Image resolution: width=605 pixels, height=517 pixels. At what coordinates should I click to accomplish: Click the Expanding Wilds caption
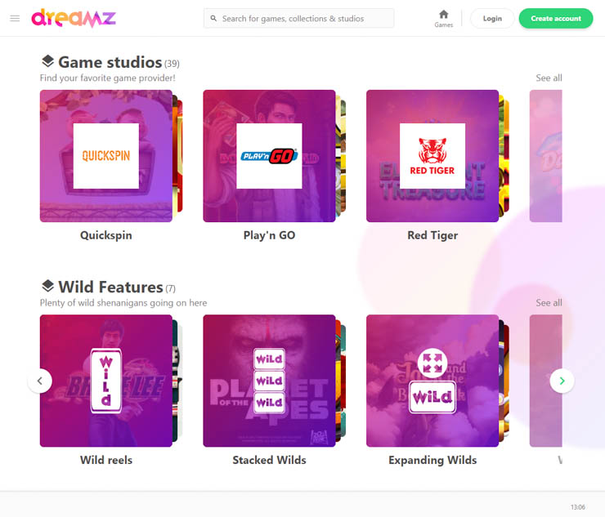(x=432, y=460)
